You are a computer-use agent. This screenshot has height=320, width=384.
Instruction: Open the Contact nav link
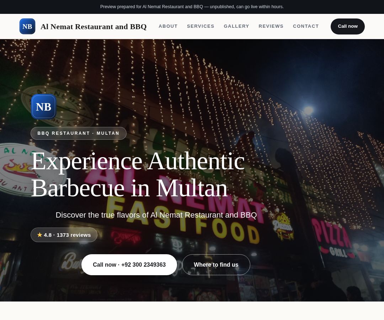click(x=306, y=26)
